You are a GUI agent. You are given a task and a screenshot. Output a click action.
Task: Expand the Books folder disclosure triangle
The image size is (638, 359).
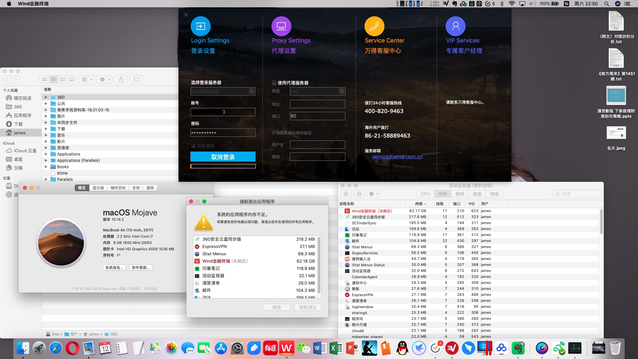pos(46,167)
